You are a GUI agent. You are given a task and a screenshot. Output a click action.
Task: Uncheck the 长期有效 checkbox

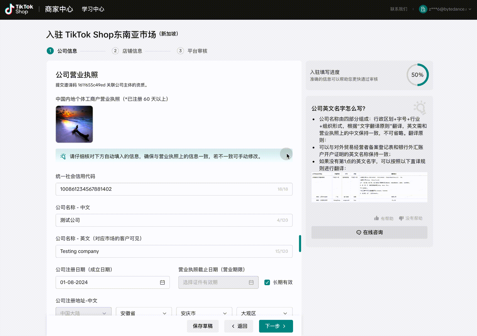(267, 282)
